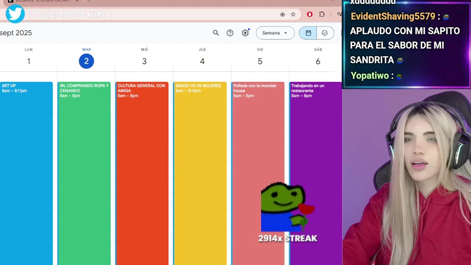Click the Twitter bird logo
The image size is (471, 265).
pos(15,14)
